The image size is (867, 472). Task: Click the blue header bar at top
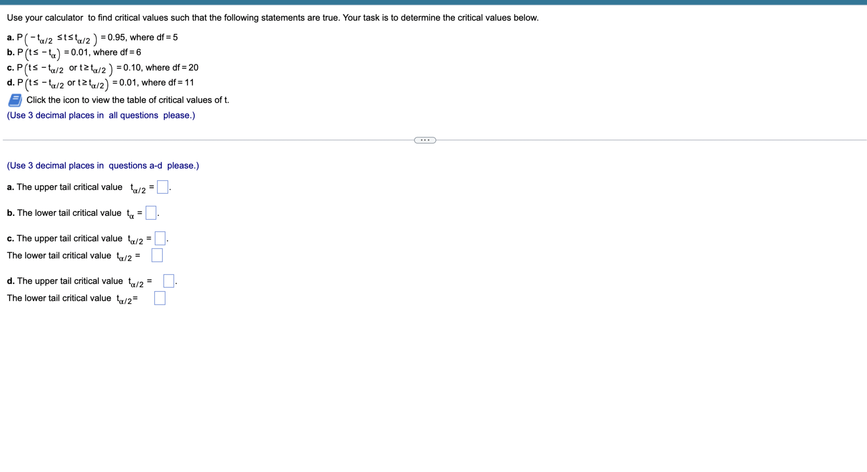click(x=433, y=2)
